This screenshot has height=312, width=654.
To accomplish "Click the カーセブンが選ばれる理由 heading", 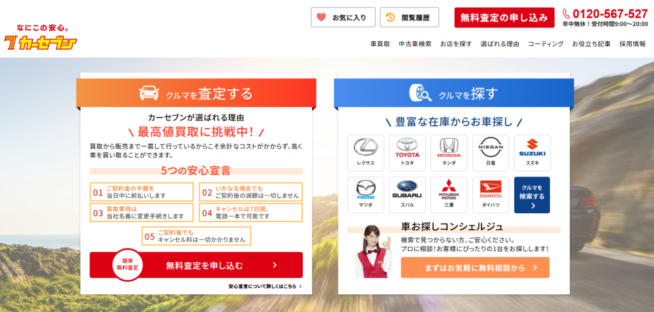I will click(196, 117).
